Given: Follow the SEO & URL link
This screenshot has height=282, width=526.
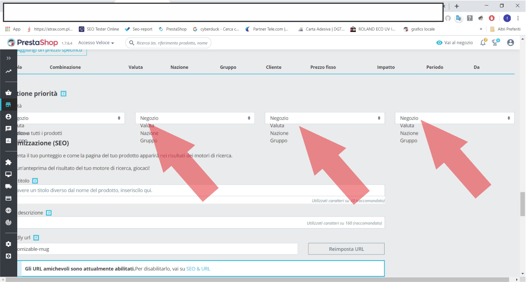Looking at the screenshot, I should point(198,269).
